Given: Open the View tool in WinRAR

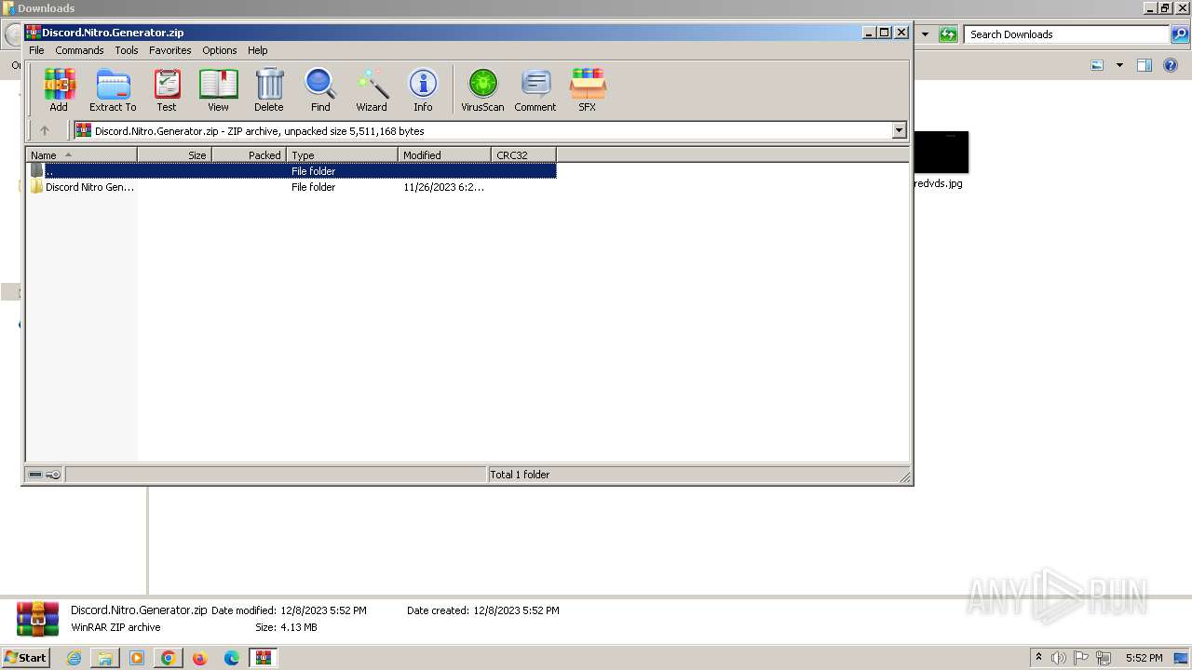Looking at the screenshot, I should pos(218,90).
